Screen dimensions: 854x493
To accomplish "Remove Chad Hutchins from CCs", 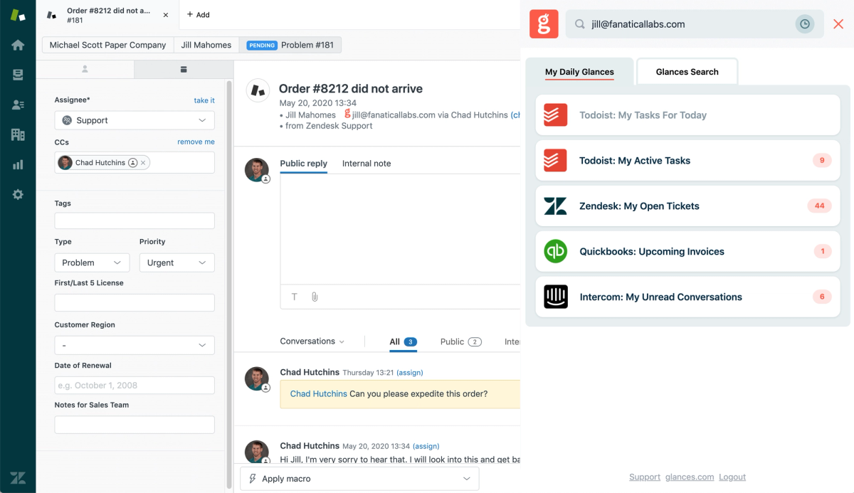I will (143, 163).
